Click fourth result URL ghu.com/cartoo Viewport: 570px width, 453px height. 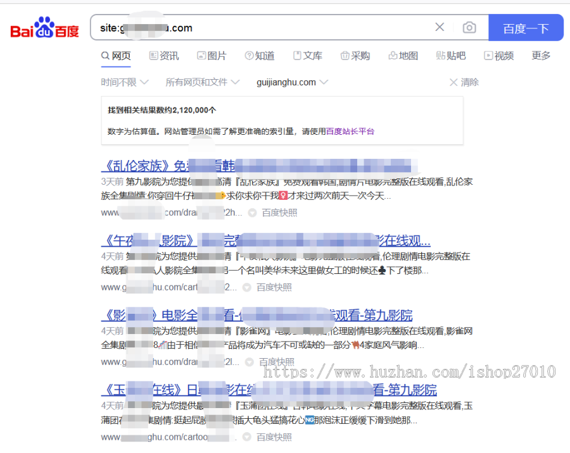point(168,437)
